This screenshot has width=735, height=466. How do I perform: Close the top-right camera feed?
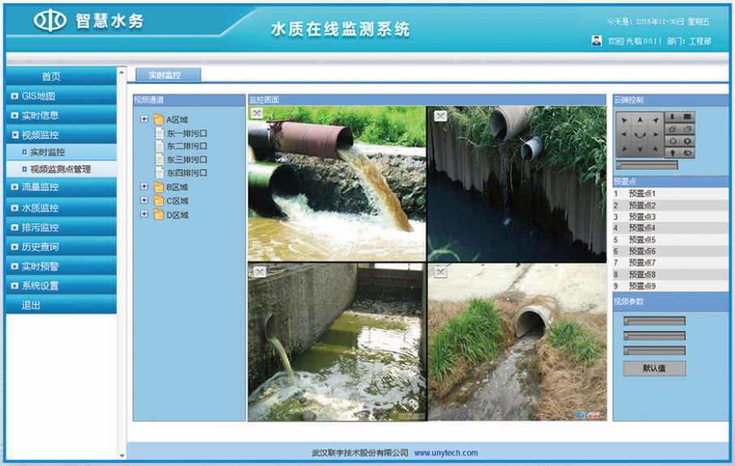click(440, 116)
